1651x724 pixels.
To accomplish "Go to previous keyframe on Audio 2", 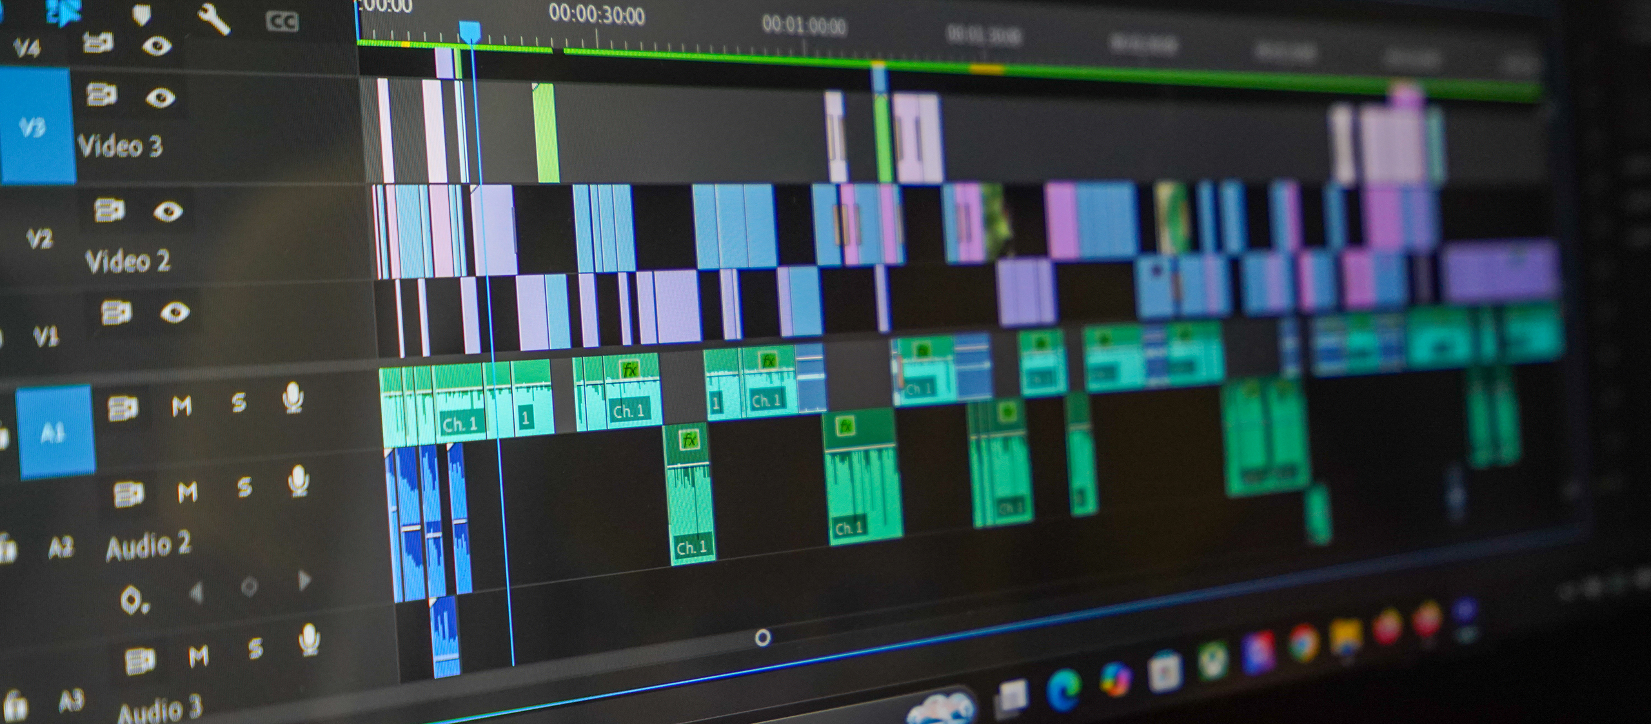I will 196,592.
